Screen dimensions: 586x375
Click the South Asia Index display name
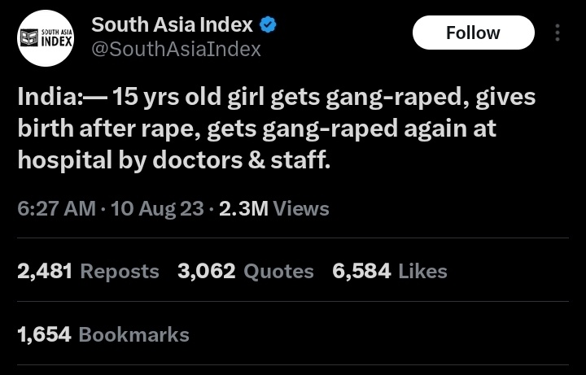point(172,25)
